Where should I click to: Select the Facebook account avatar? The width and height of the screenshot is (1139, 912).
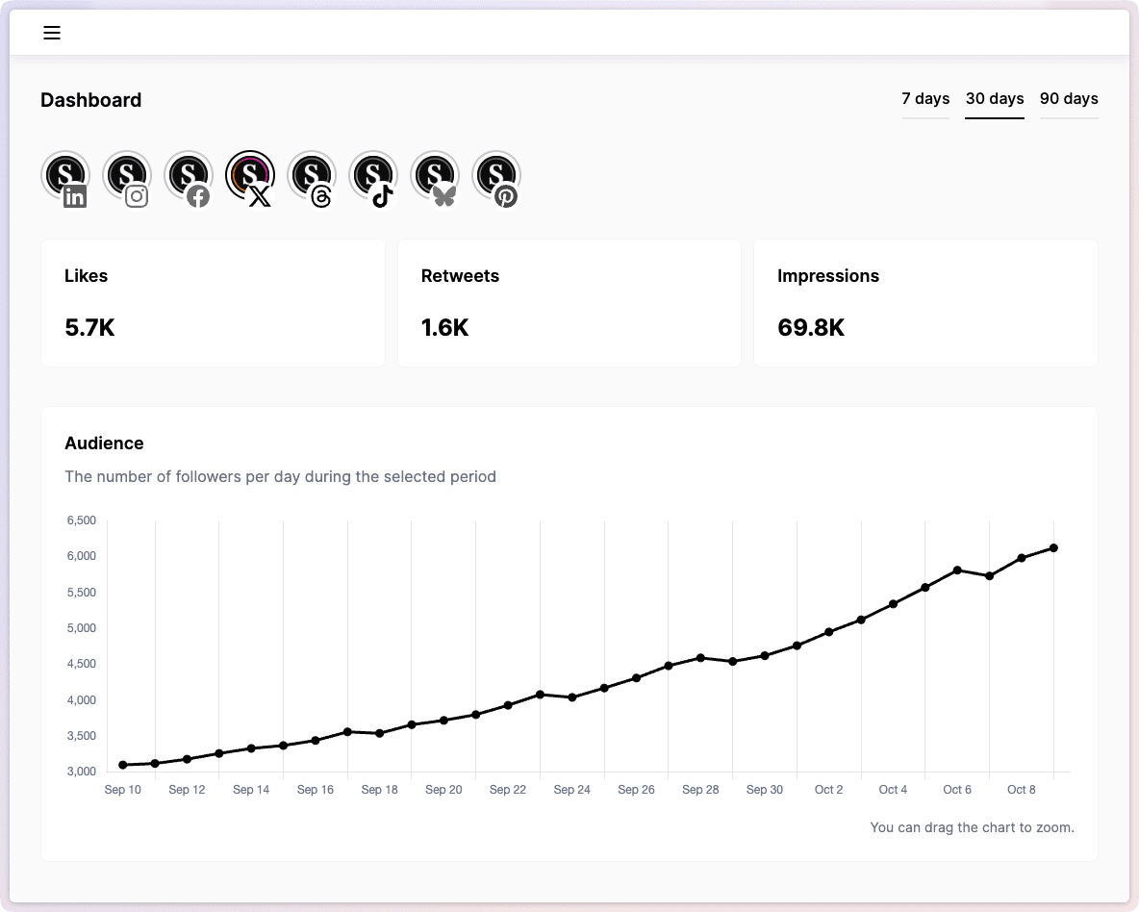[x=189, y=176]
